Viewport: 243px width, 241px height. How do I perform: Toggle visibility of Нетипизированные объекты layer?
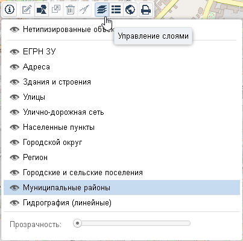pyautogui.click(x=14, y=30)
